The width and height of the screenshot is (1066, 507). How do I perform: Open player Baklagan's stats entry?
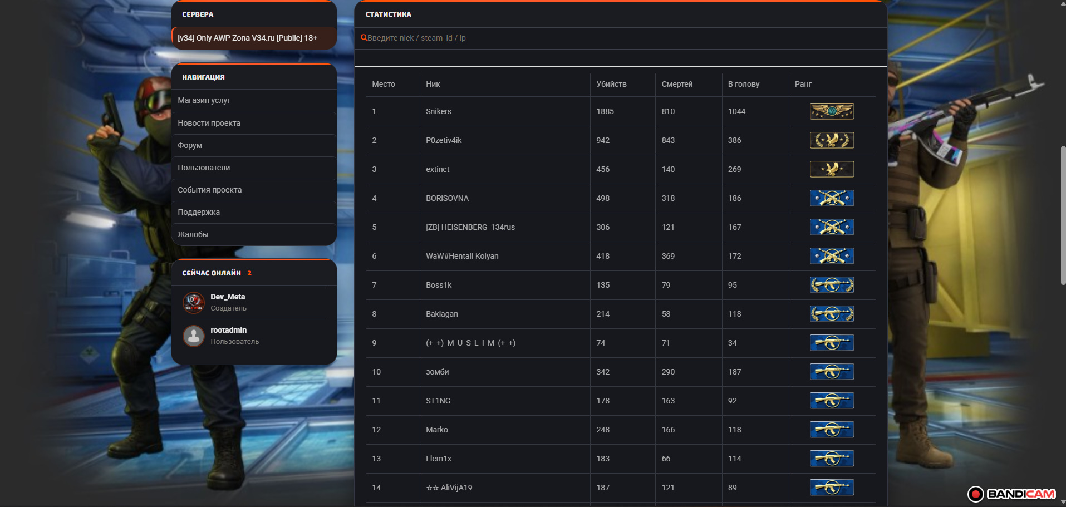tap(442, 314)
